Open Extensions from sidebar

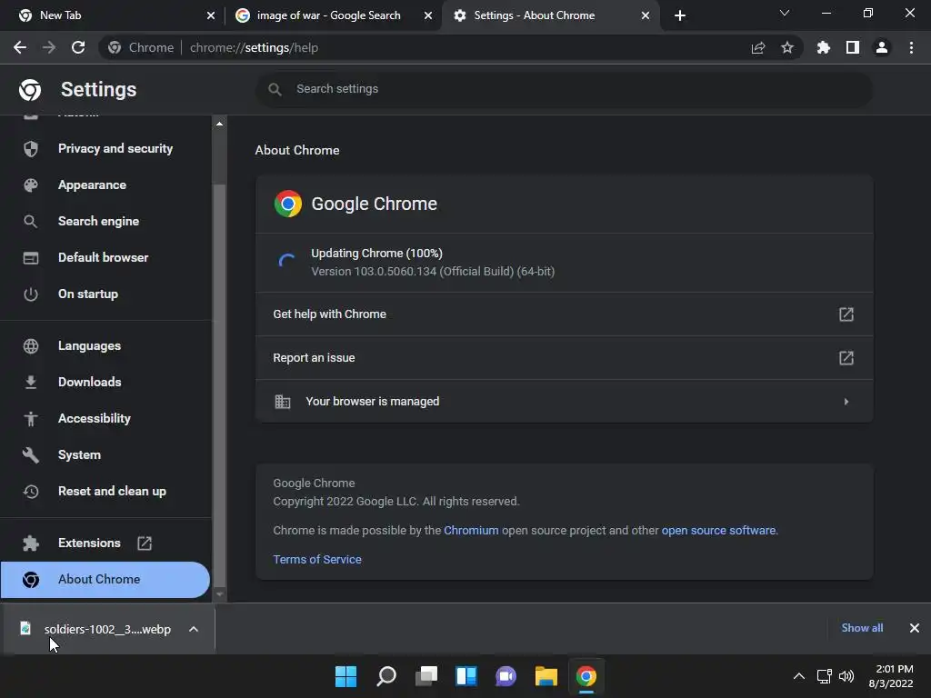click(x=89, y=543)
